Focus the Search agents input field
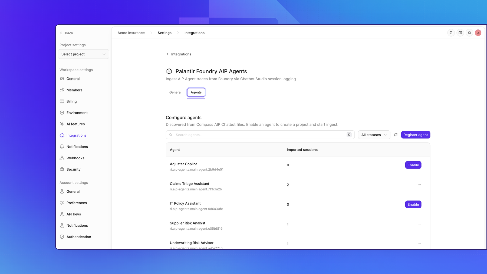The image size is (487, 274). [260, 135]
